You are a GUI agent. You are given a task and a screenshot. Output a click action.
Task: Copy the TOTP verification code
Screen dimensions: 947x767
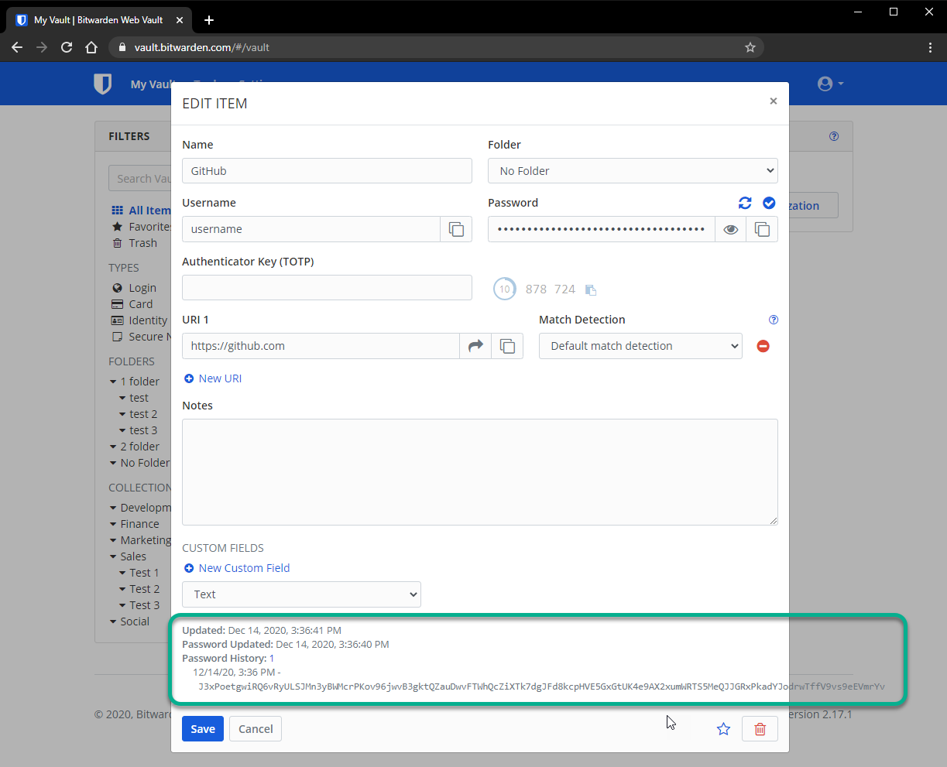pyautogui.click(x=590, y=289)
